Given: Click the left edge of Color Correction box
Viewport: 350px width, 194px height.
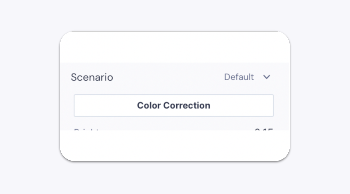Looking at the screenshot, I should pyautogui.click(x=74, y=106).
